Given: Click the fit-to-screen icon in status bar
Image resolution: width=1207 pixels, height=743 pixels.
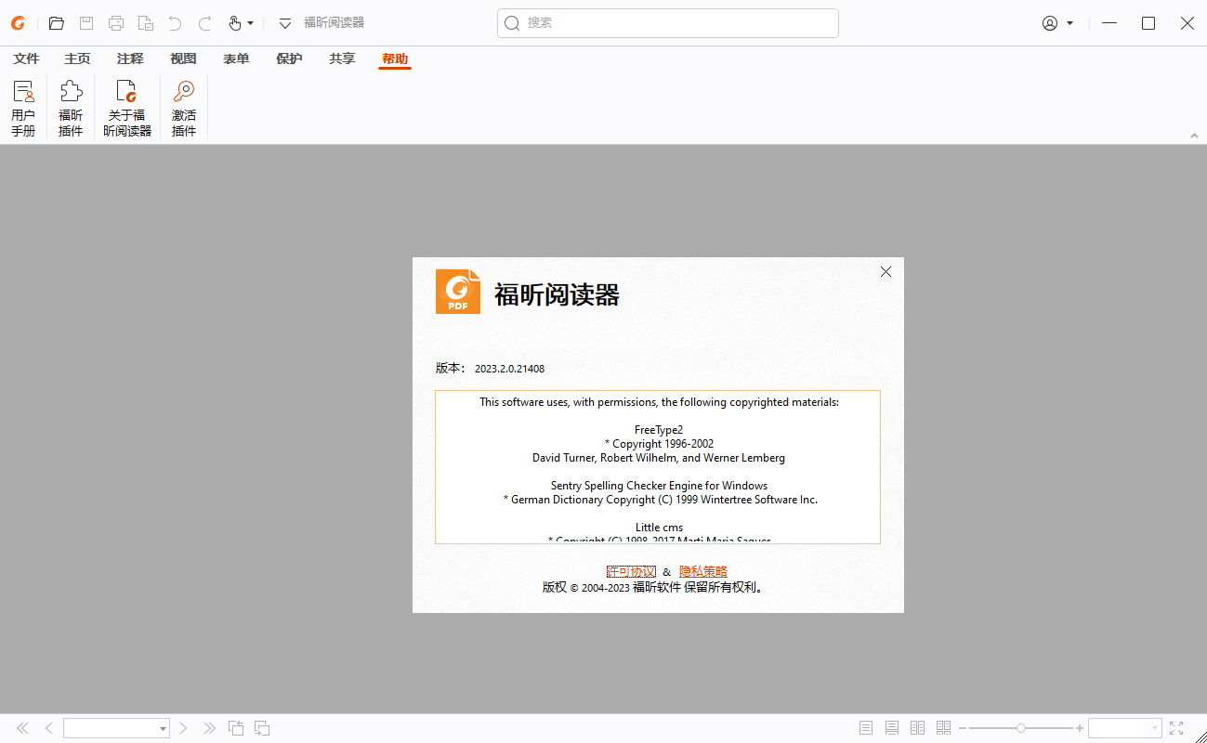Looking at the screenshot, I should click(x=1174, y=727).
